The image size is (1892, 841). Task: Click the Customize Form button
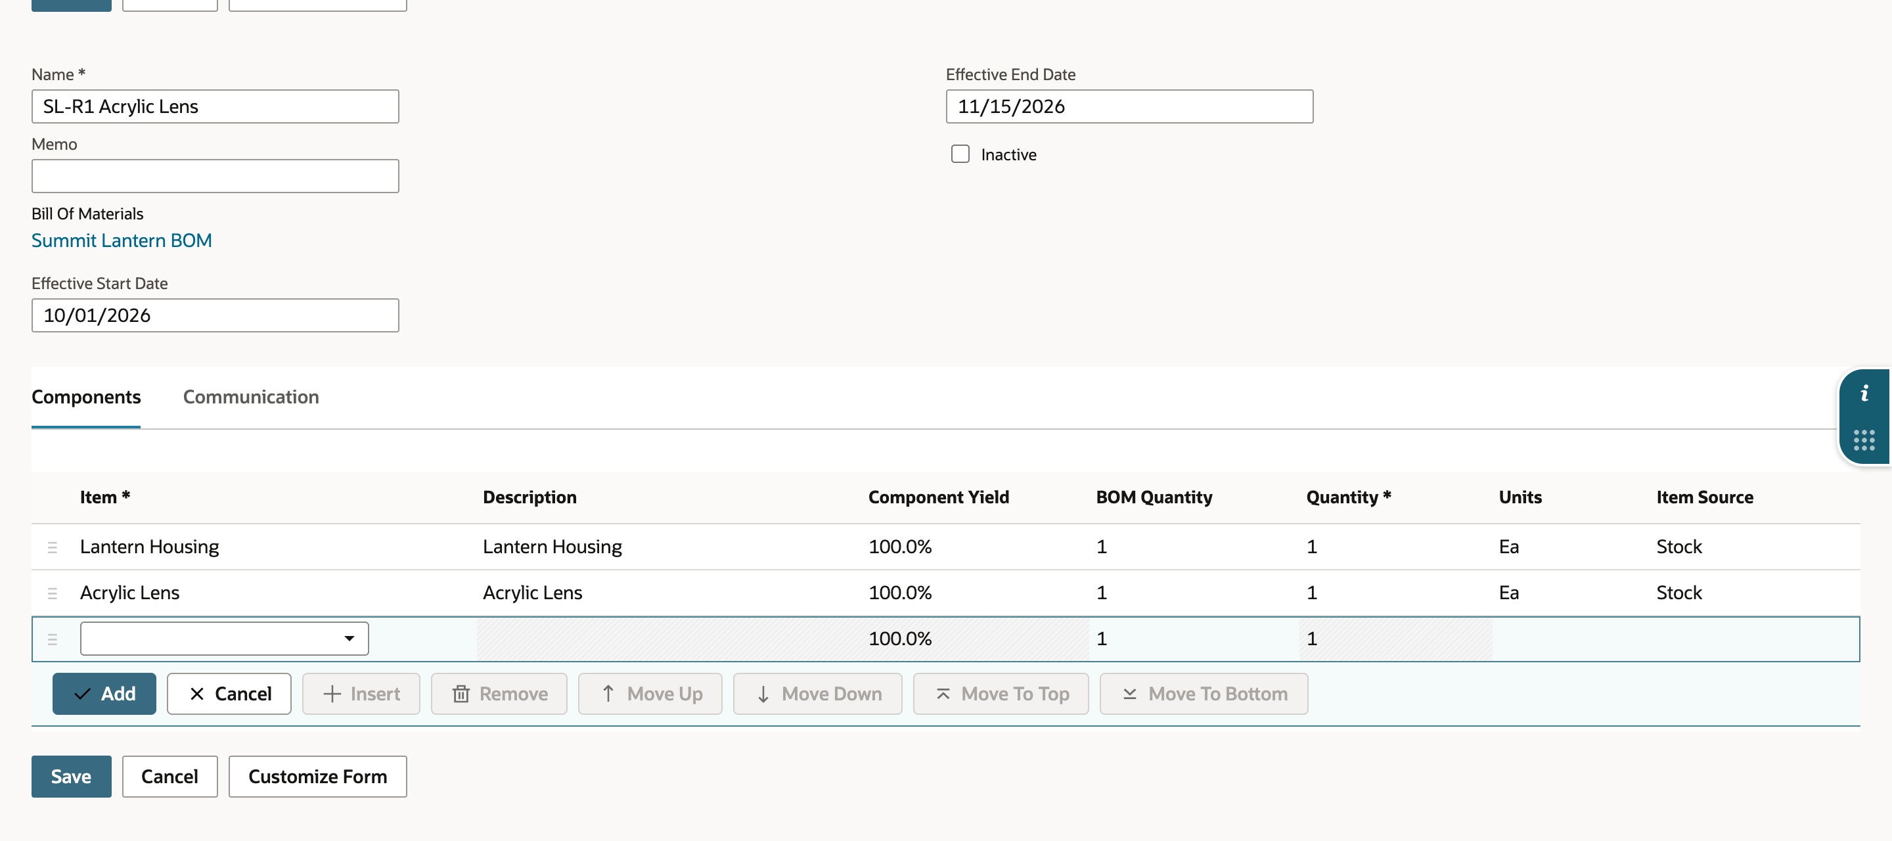pos(317,777)
